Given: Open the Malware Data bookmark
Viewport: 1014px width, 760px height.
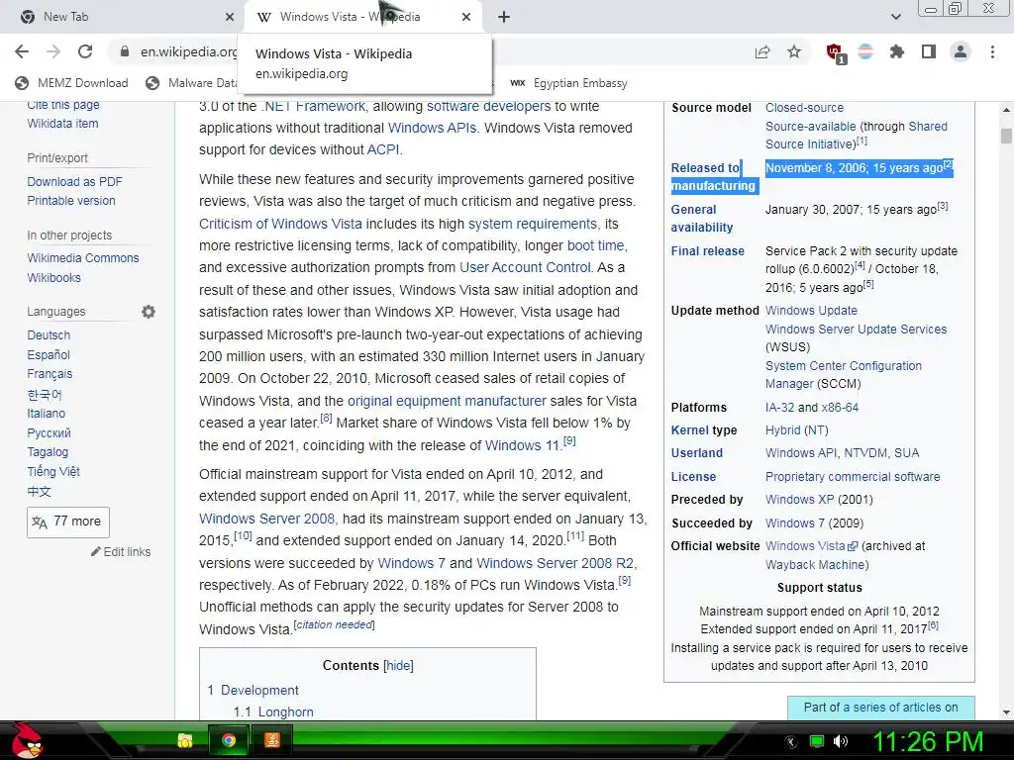Looking at the screenshot, I should pos(191,83).
